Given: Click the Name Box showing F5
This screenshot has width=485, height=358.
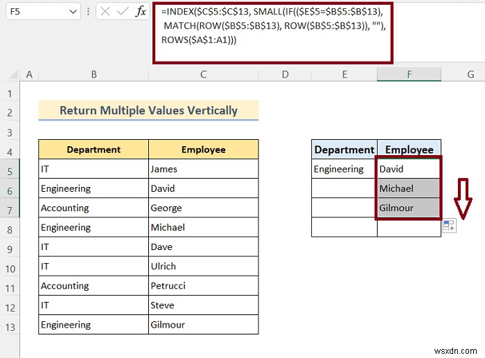Looking at the screenshot, I should tap(43, 12).
